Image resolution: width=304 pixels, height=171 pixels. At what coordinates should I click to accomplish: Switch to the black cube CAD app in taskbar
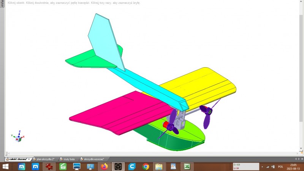118,166
